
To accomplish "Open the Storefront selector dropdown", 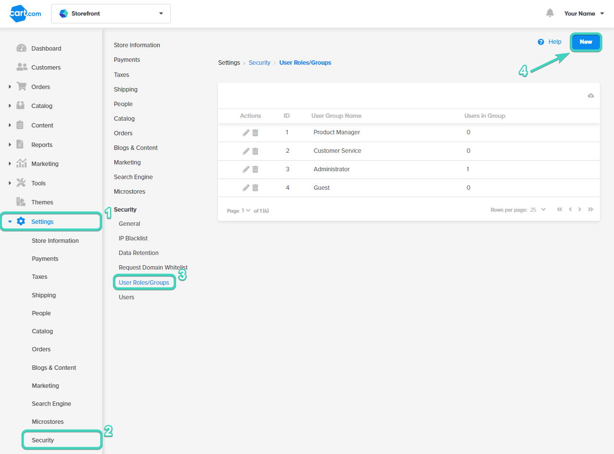I will coord(110,13).
